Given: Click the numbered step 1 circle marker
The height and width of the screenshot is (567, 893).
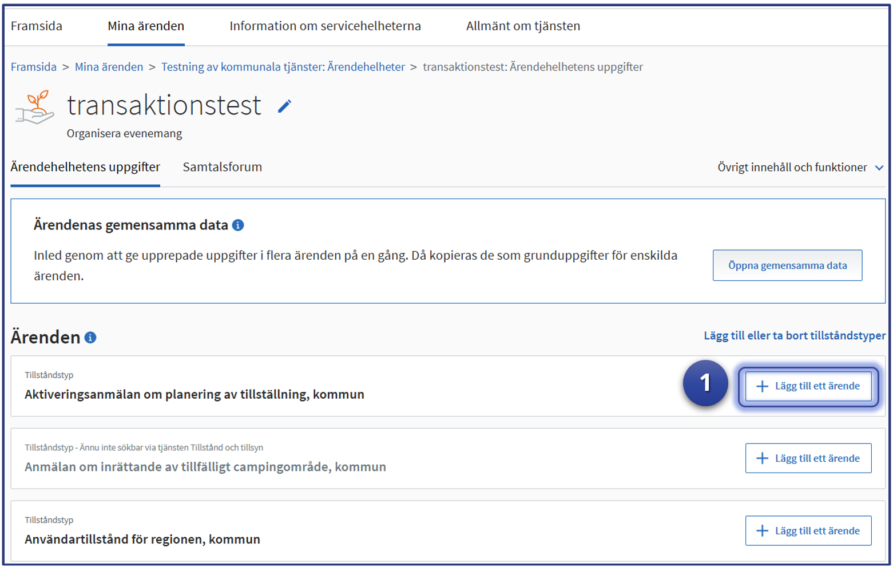Looking at the screenshot, I should (x=705, y=383).
